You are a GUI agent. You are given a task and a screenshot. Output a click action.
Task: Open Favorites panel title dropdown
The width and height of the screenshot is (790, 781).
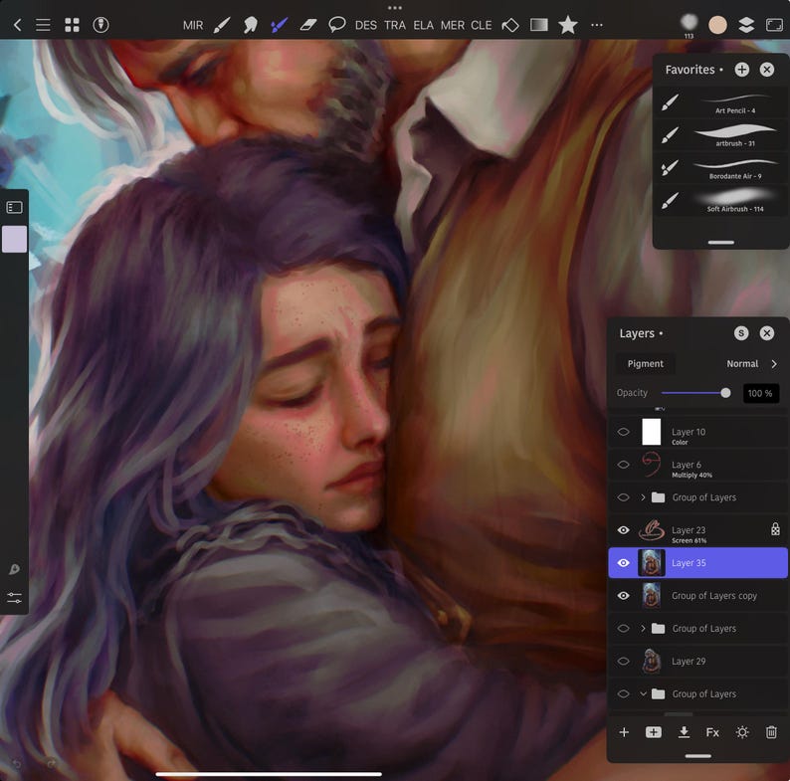tap(693, 70)
